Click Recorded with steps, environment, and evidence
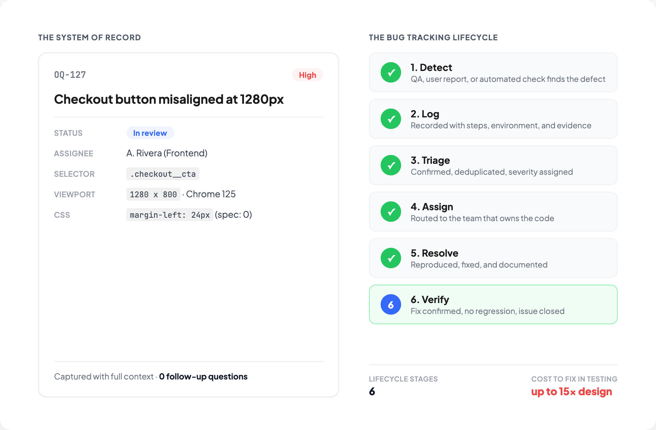The width and height of the screenshot is (656, 430). coord(501,126)
